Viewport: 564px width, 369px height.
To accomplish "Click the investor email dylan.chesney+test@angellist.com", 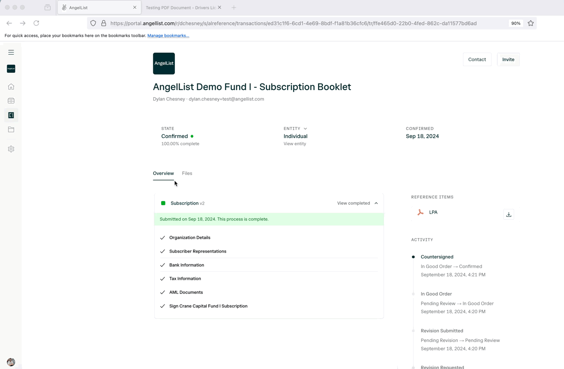I will click(x=227, y=99).
